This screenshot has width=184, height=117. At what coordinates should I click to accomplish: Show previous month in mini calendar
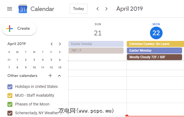tap(51, 44)
